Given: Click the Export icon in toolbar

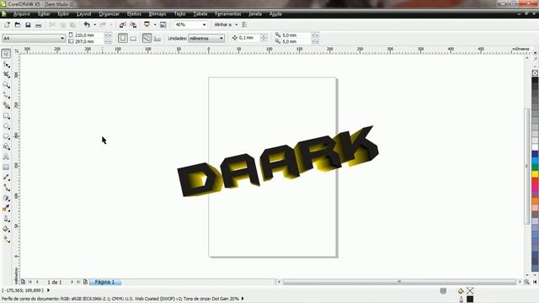Looking at the screenshot, I should (133, 24).
